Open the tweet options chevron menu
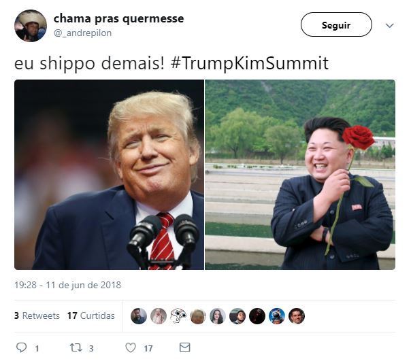Screen dimensions: 411x361 (x=390, y=25)
